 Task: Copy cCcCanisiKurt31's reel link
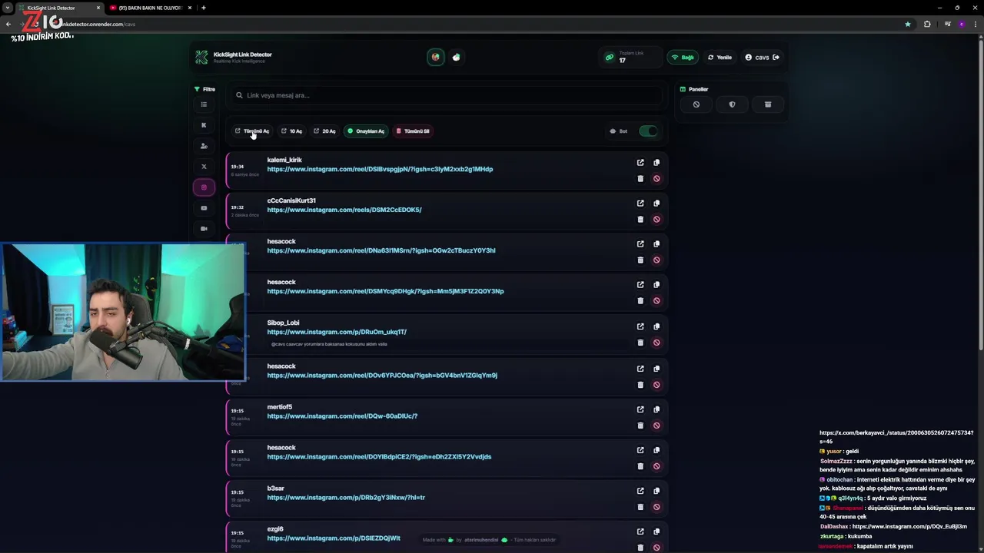657,204
